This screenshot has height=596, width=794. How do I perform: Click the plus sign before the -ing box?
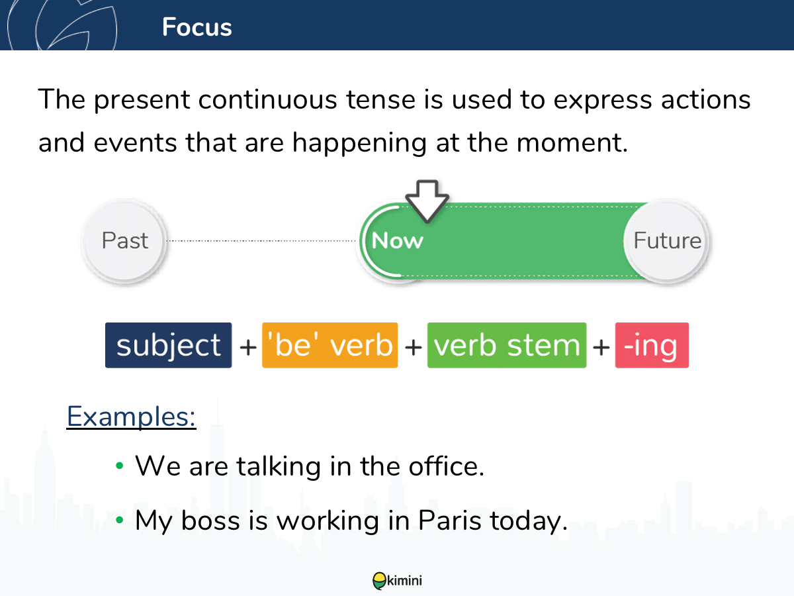coord(601,346)
